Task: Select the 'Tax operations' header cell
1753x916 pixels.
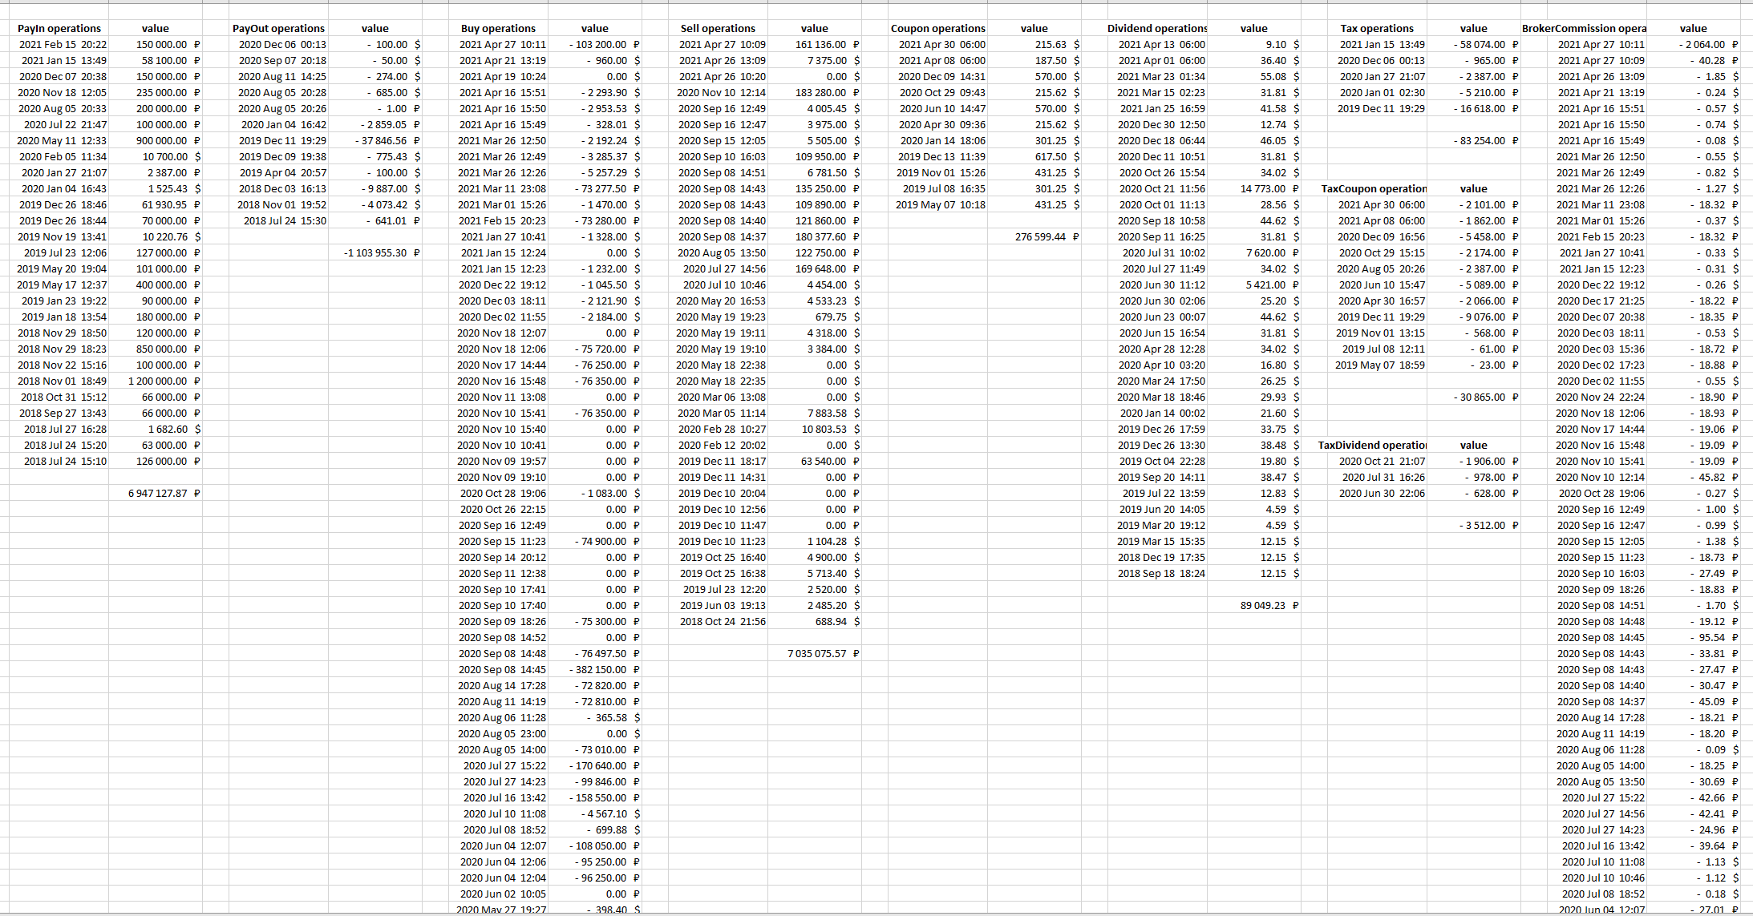Action: tap(1377, 28)
